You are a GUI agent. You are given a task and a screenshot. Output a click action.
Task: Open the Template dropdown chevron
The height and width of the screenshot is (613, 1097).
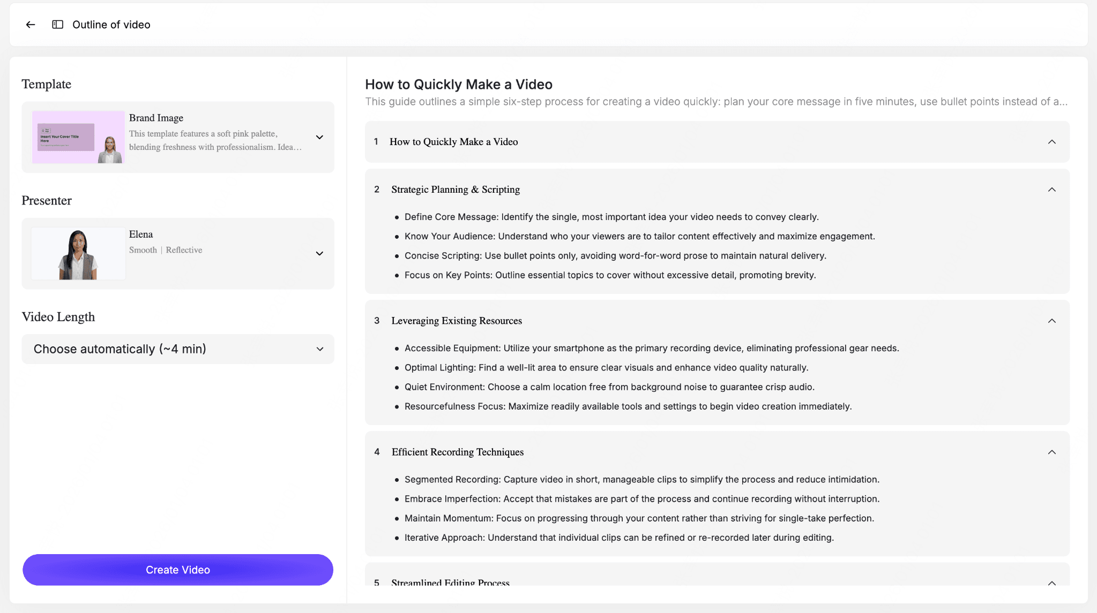pos(319,137)
